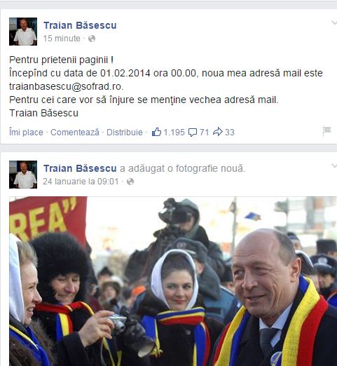
Task: Click the thumbs-up likes count icon
Action: (156, 132)
